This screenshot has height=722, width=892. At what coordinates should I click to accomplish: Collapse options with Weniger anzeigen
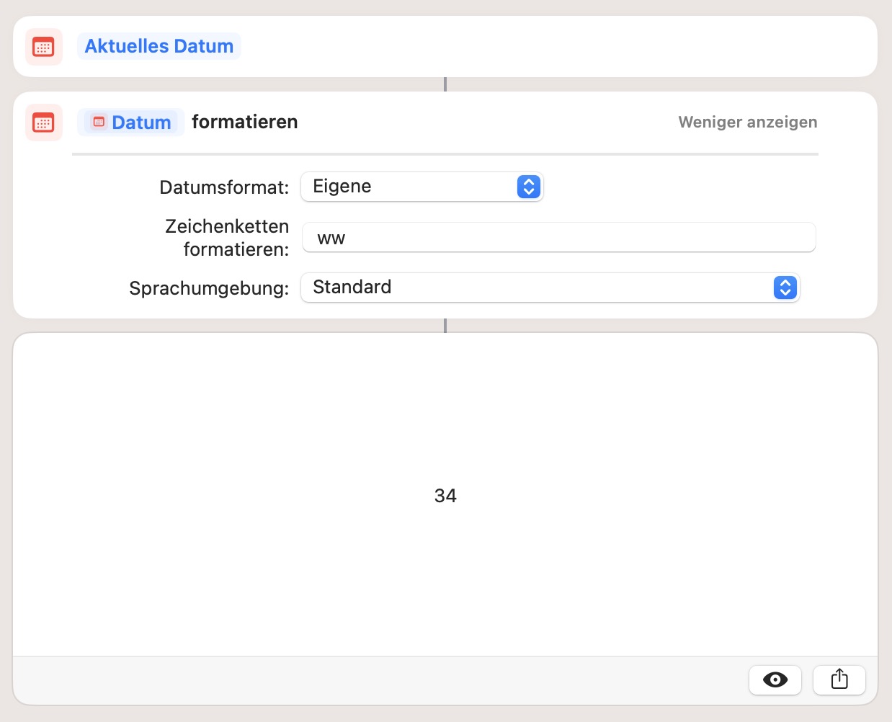747,122
